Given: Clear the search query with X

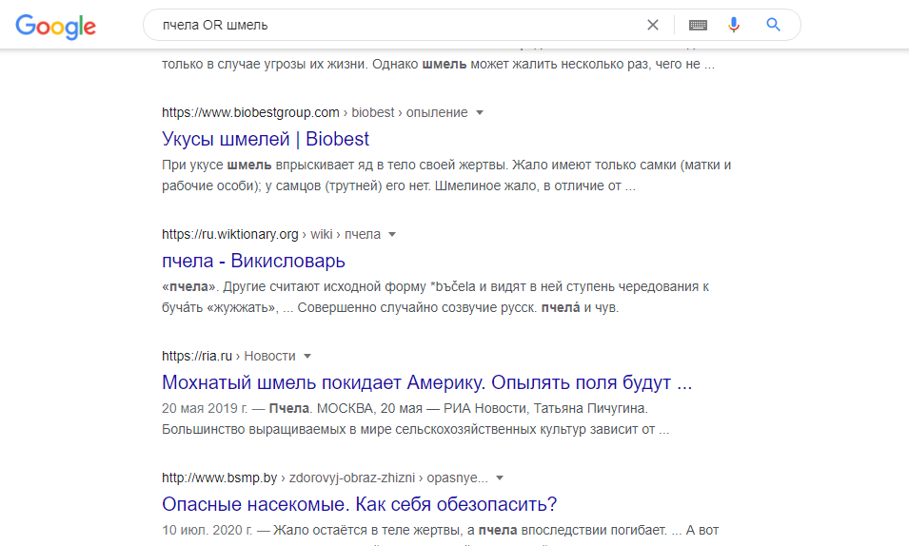Looking at the screenshot, I should (653, 25).
